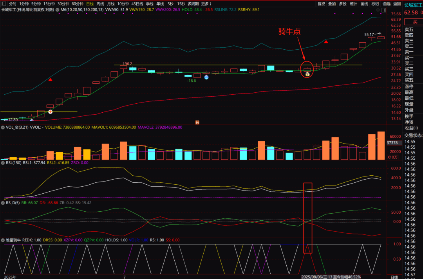Select the 月线 monthly tab
The image size is (423, 279).
(111, 4)
